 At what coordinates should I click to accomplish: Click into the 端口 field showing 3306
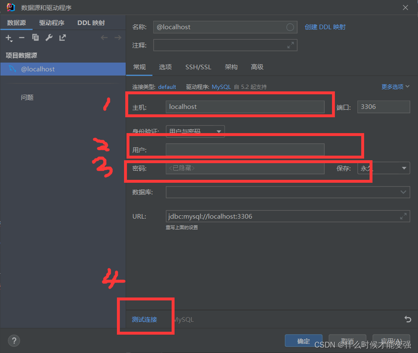(383, 107)
